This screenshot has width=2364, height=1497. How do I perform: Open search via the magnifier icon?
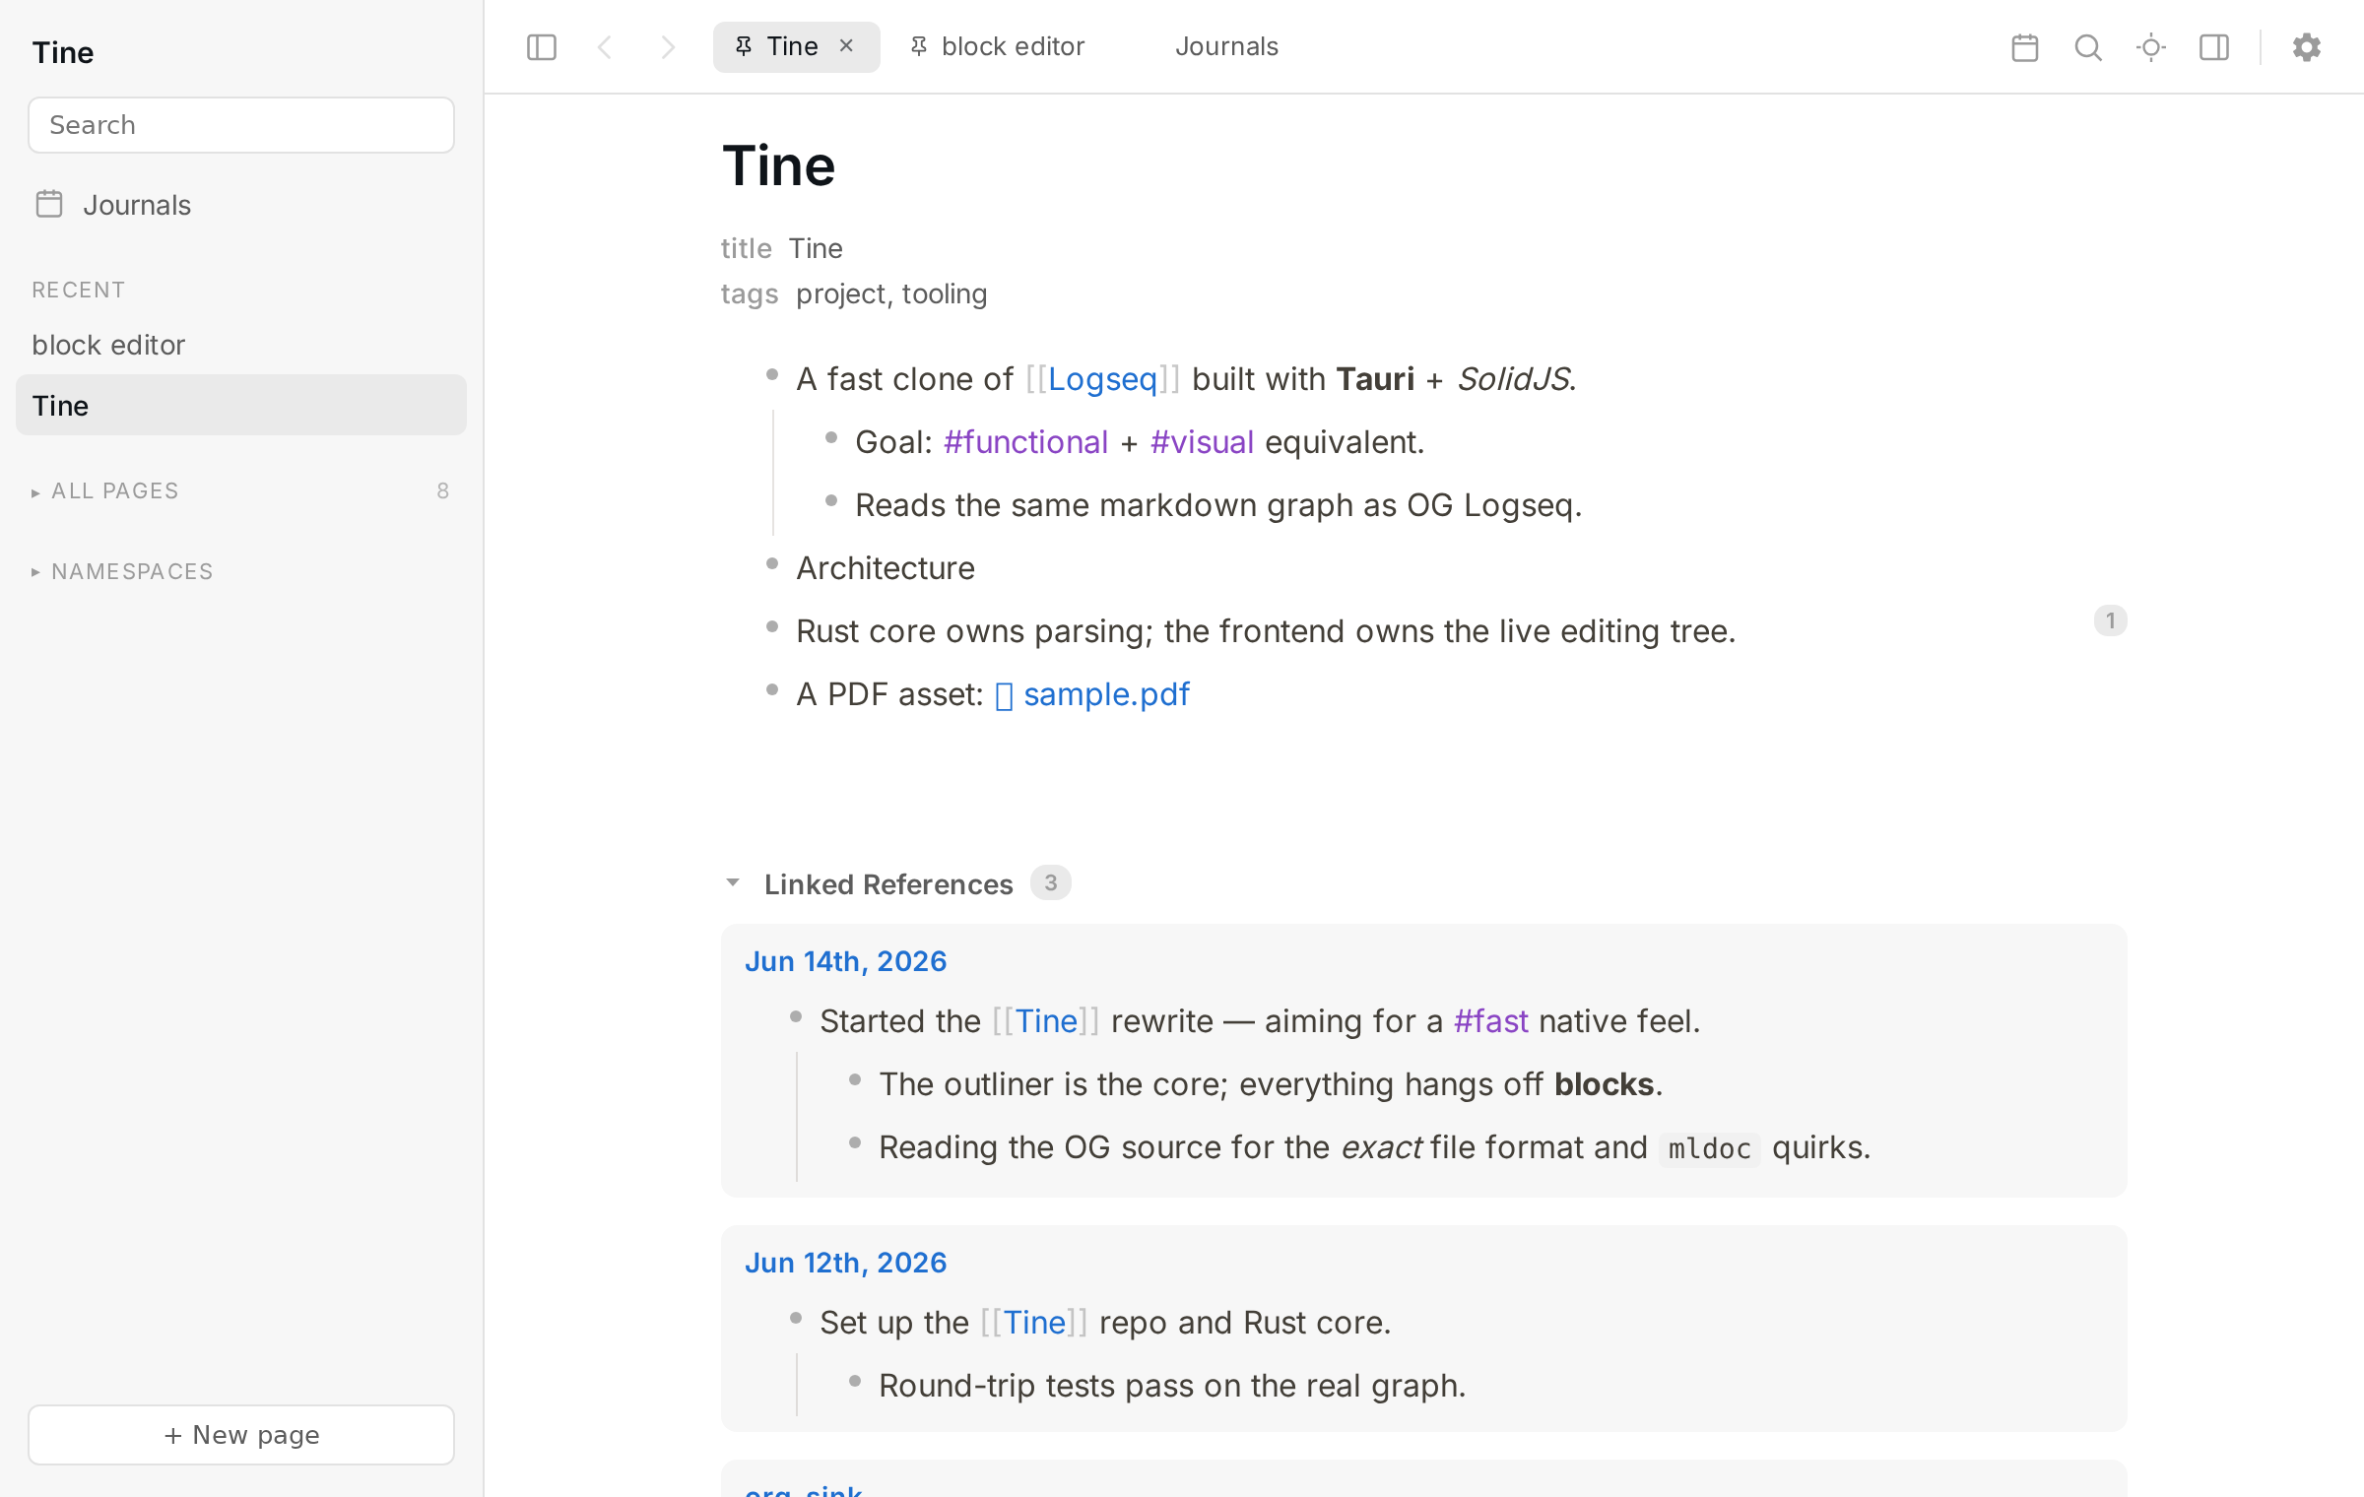(x=2088, y=47)
